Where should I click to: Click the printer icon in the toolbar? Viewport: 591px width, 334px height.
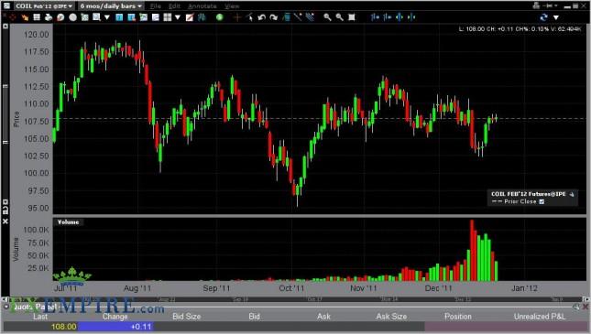pos(49,17)
